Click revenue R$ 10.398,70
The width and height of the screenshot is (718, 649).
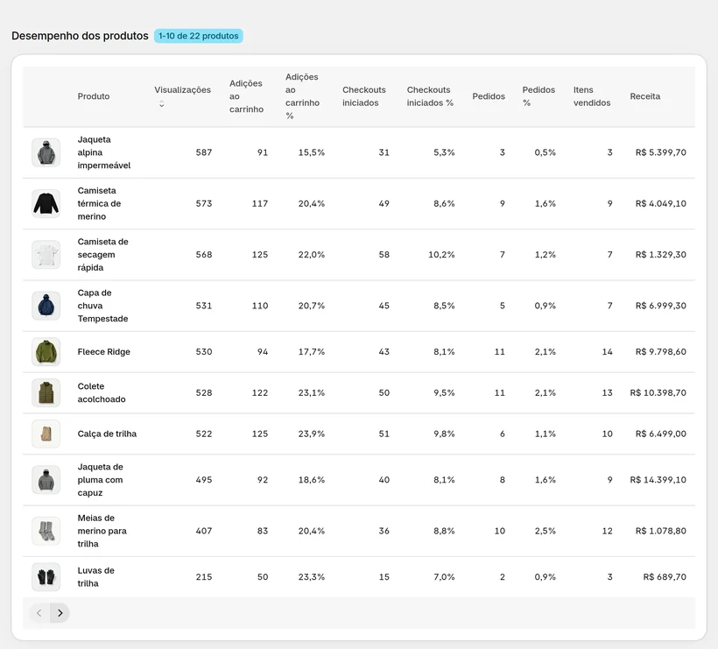[x=658, y=393]
